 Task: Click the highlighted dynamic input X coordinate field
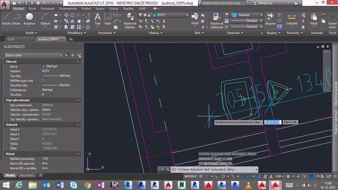[x=273, y=122]
